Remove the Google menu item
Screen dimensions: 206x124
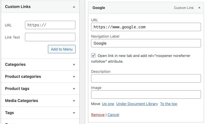(x=98, y=115)
